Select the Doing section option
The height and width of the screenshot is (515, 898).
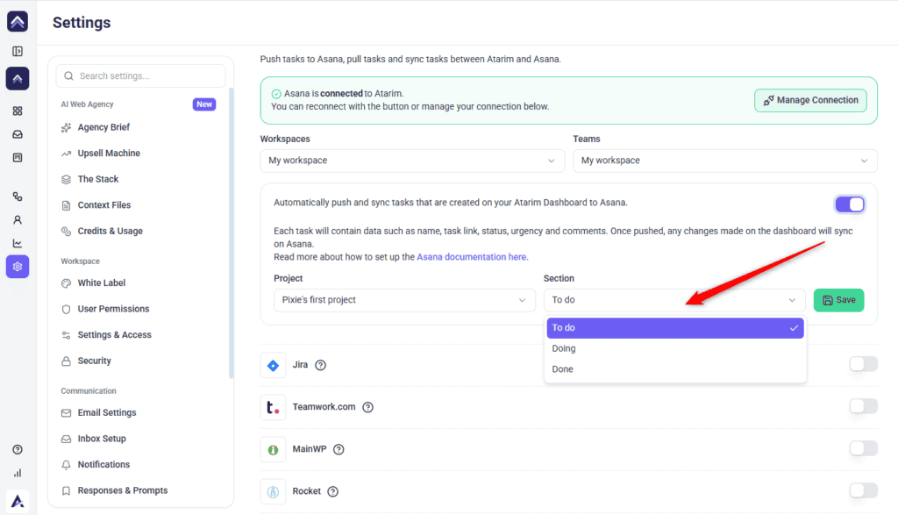675,348
